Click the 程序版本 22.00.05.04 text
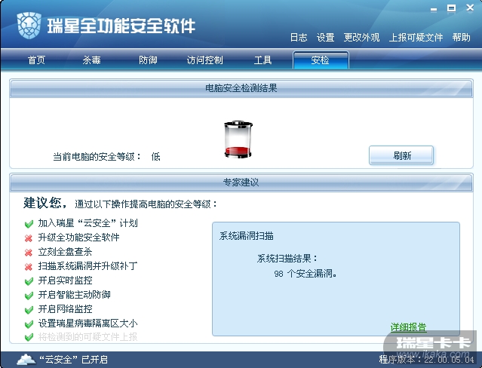Viewport: 482px width, 368px height. 427,360
